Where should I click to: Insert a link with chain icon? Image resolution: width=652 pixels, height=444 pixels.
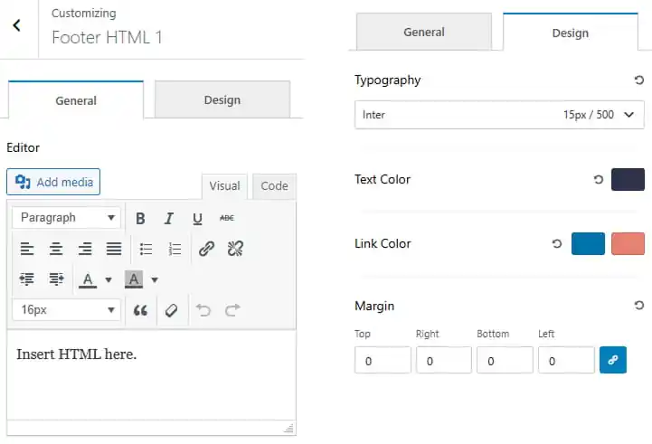[206, 249]
